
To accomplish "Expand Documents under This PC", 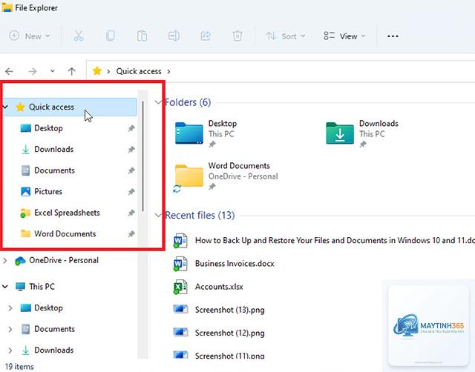I will click(x=10, y=329).
